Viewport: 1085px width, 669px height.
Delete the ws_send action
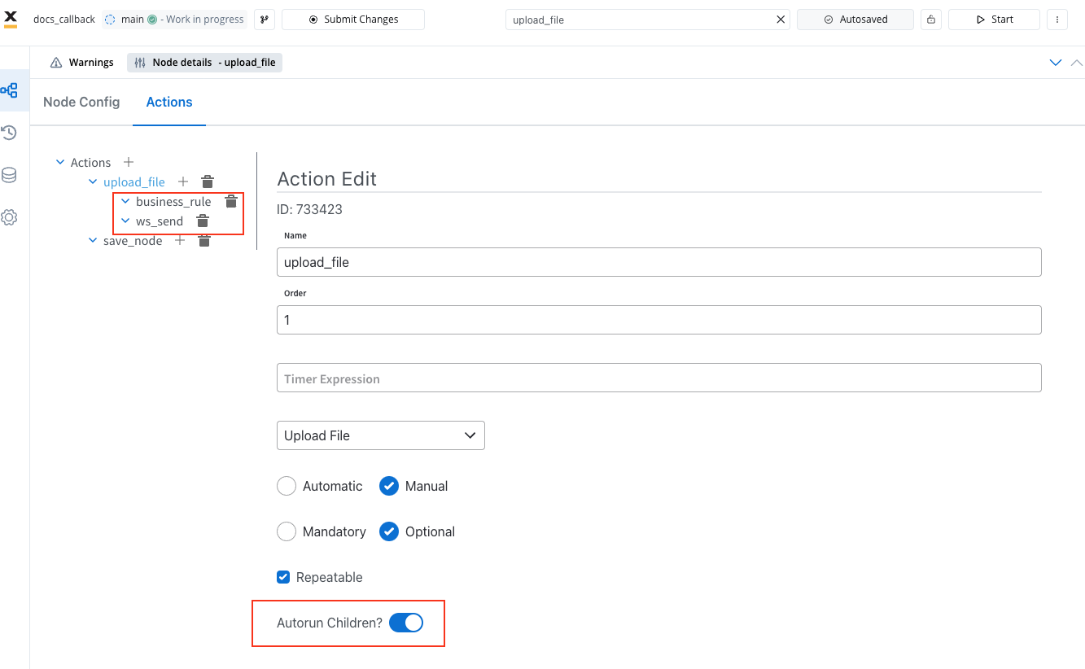click(x=203, y=221)
